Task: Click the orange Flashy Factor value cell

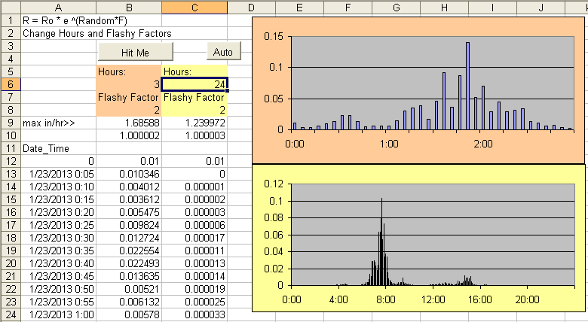Action: click(x=128, y=109)
